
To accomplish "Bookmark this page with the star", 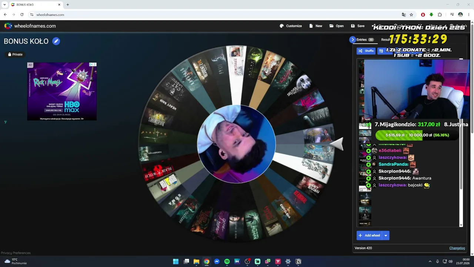I will click(411, 15).
